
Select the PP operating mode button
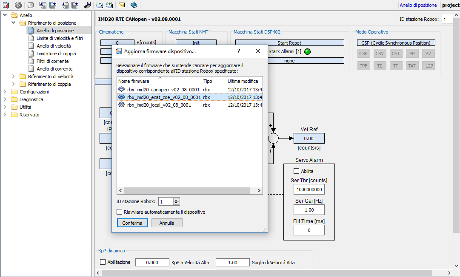coord(412,54)
